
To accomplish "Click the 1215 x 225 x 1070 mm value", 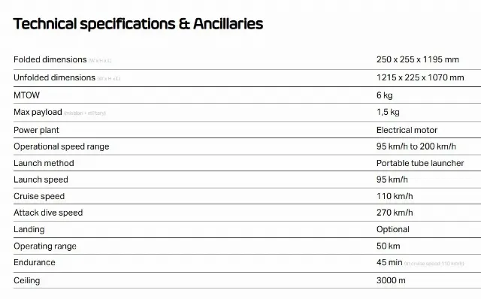I will (420, 77).
